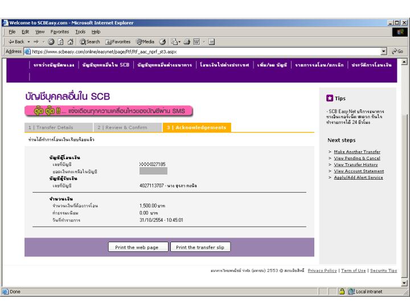Select the other-bank account nav item

coord(165,65)
